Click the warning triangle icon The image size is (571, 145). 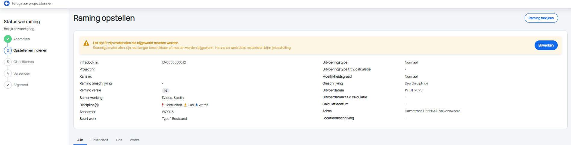tap(86, 43)
